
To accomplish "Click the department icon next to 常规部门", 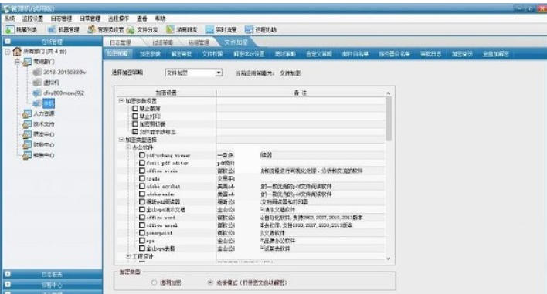I will (27, 62).
